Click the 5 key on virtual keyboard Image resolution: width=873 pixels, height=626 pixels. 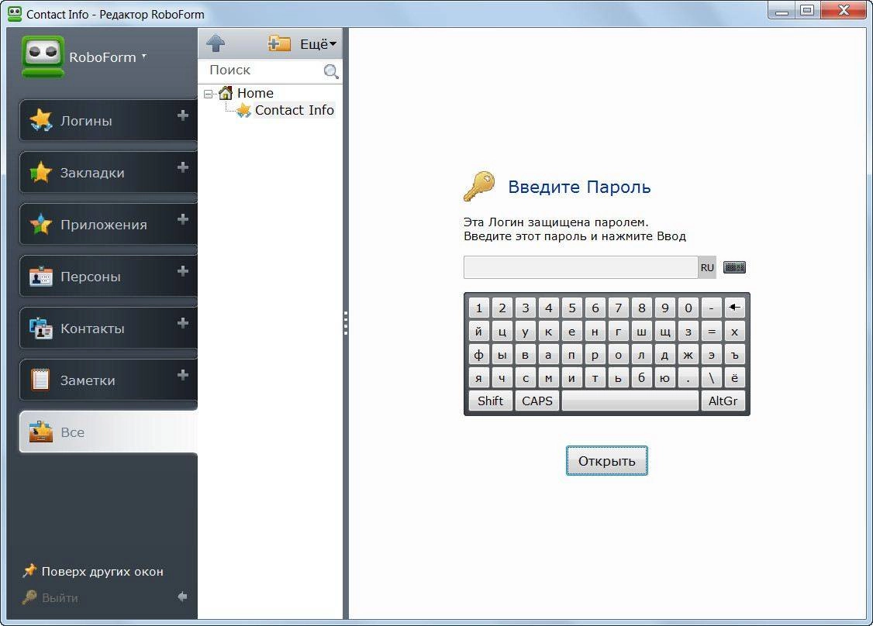[x=572, y=308]
